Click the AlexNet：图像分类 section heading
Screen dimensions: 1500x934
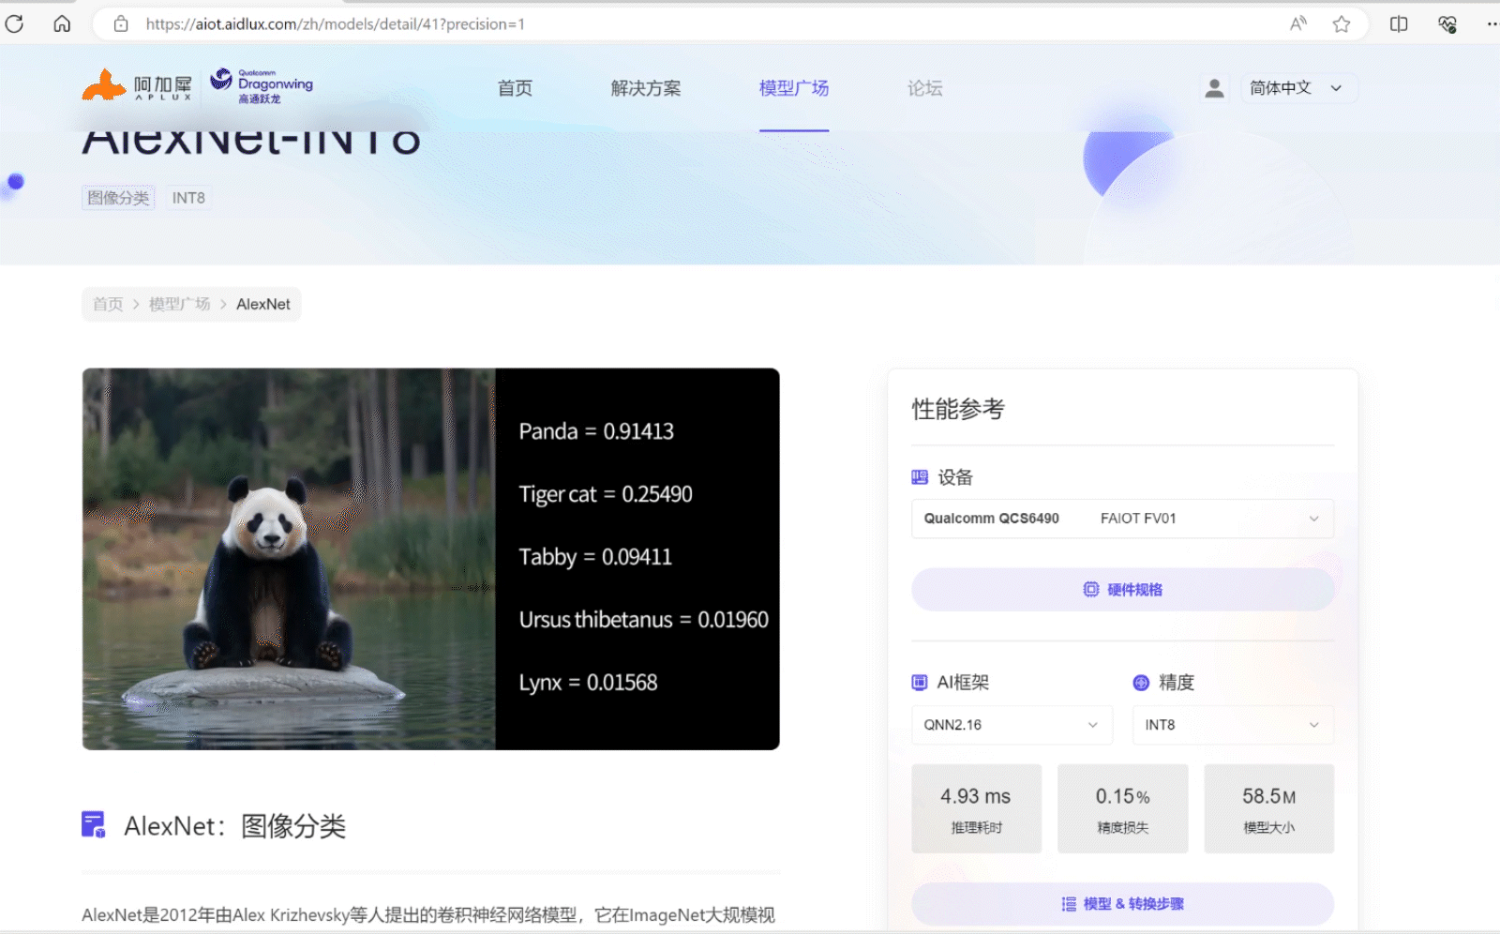tap(235, 826)
